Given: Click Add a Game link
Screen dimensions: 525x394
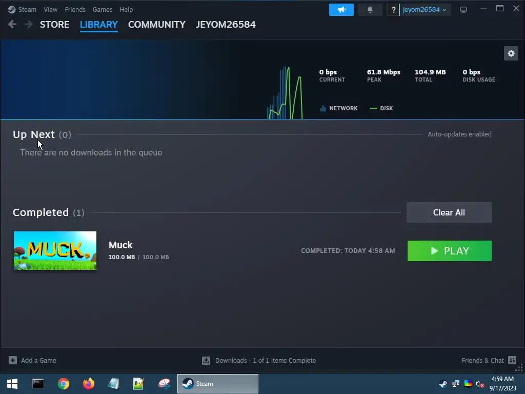Looking at the screenshot, I should pos(38,361).
